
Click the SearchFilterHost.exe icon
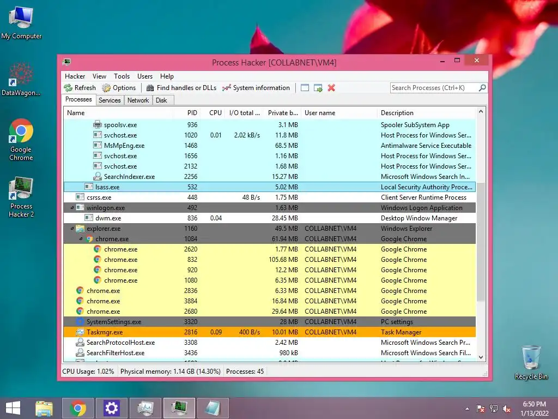tap(80, 353)
